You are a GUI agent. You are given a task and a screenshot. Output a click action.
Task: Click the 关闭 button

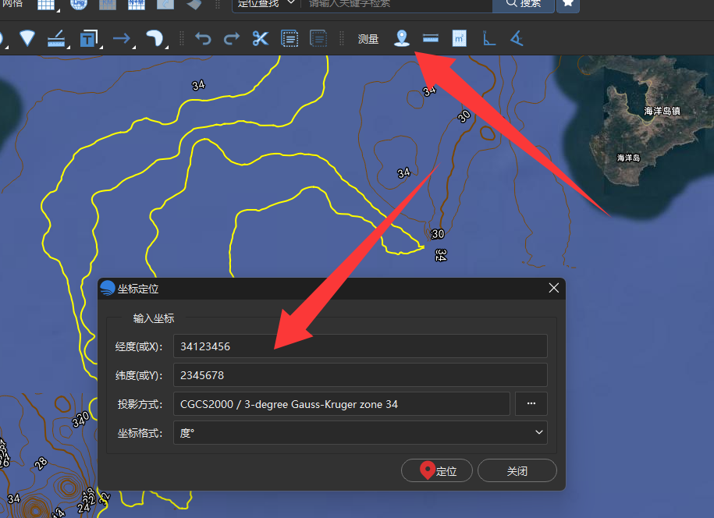point(517,470)
